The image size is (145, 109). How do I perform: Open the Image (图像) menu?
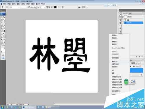(14, 4)
